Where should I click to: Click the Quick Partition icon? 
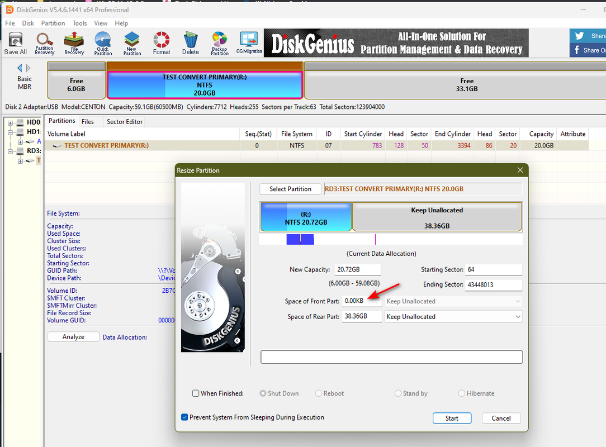(103, 43)
